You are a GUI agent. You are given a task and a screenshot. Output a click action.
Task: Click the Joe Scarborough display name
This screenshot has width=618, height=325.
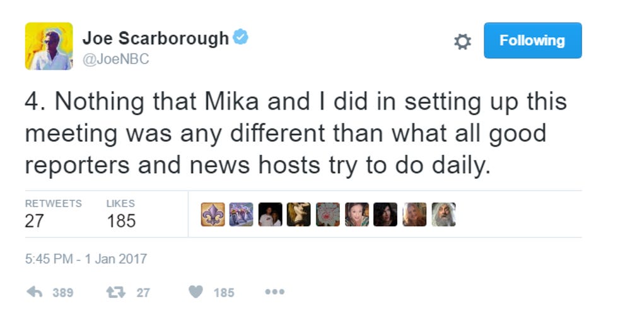tap(155, 38)
